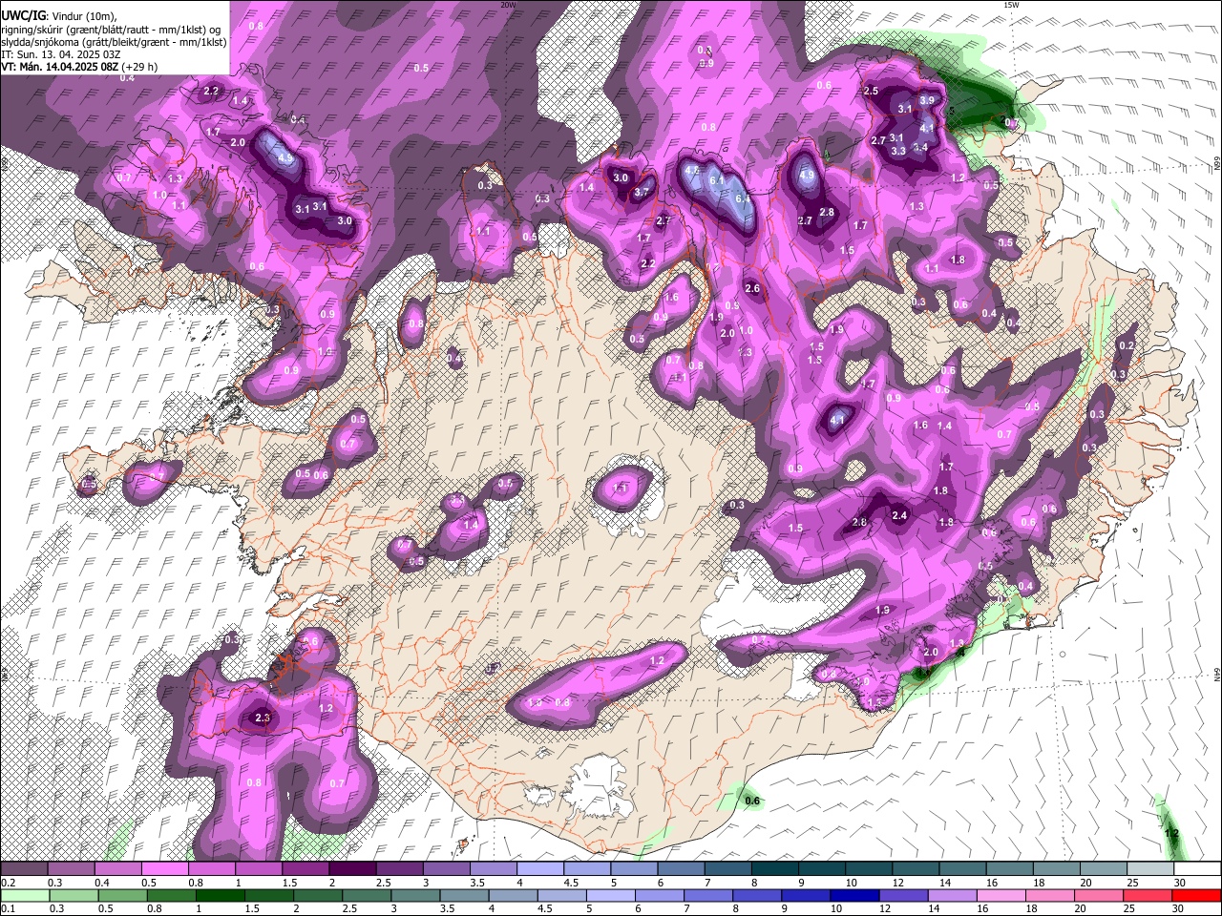
Task: Click the darkest purple swatch labeled 2 in upper legend row
Action: (352, 869)
